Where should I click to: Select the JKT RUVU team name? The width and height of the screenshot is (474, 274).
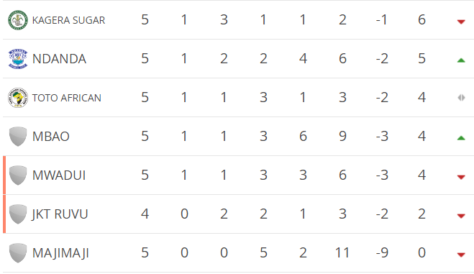(x=60, y=214)
